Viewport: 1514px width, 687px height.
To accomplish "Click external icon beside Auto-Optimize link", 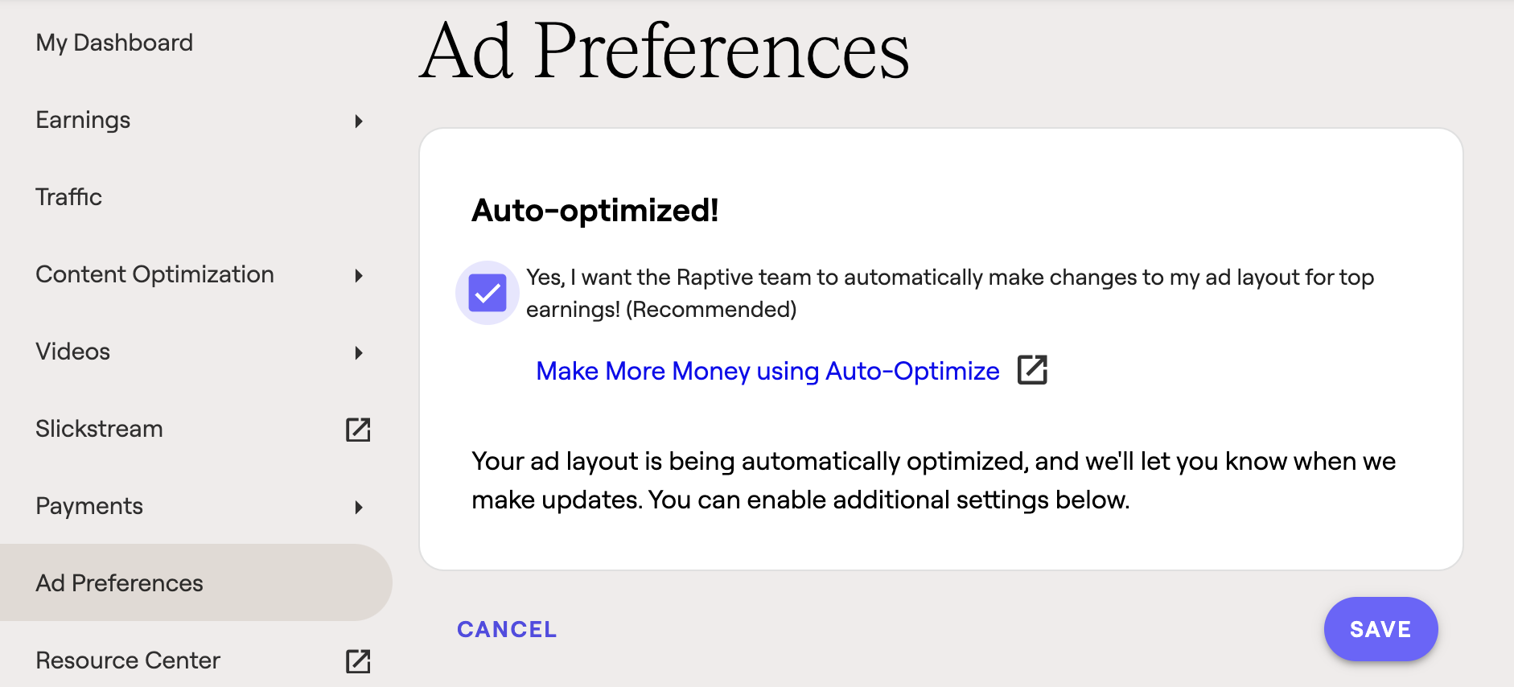I will click(x=1032, y=370).
